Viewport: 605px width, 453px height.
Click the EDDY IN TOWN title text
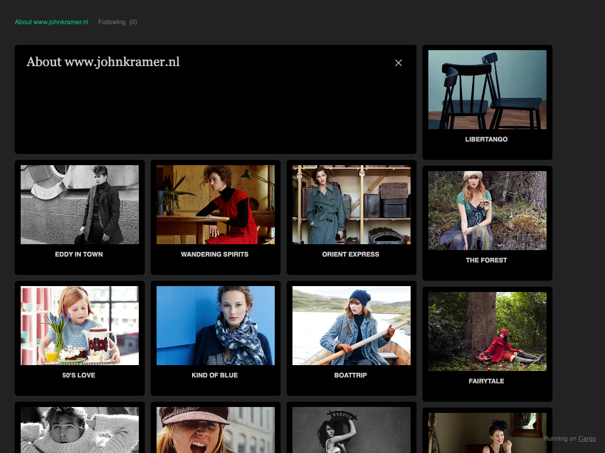(x=79, y=255)
